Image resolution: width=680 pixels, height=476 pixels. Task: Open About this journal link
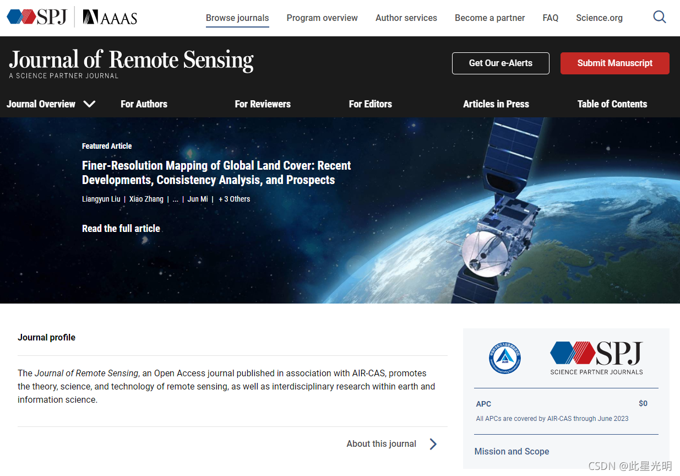tap(382, 444)
